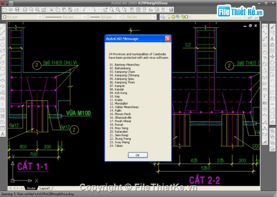The height and width of the screenshot is (197, 277).
Task: Minimize the drawing's inner window
Action: 245,26
